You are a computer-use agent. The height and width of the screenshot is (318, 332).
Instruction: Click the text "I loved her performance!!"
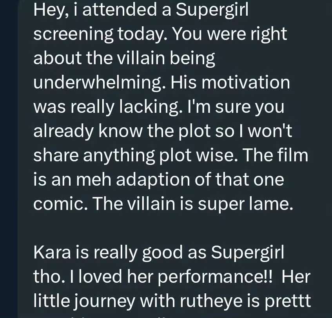(169, 277)
